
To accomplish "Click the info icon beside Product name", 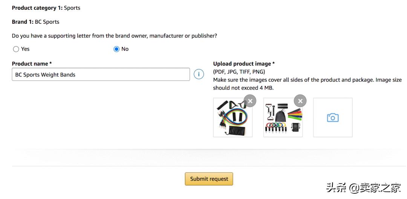I will point(199,74).
